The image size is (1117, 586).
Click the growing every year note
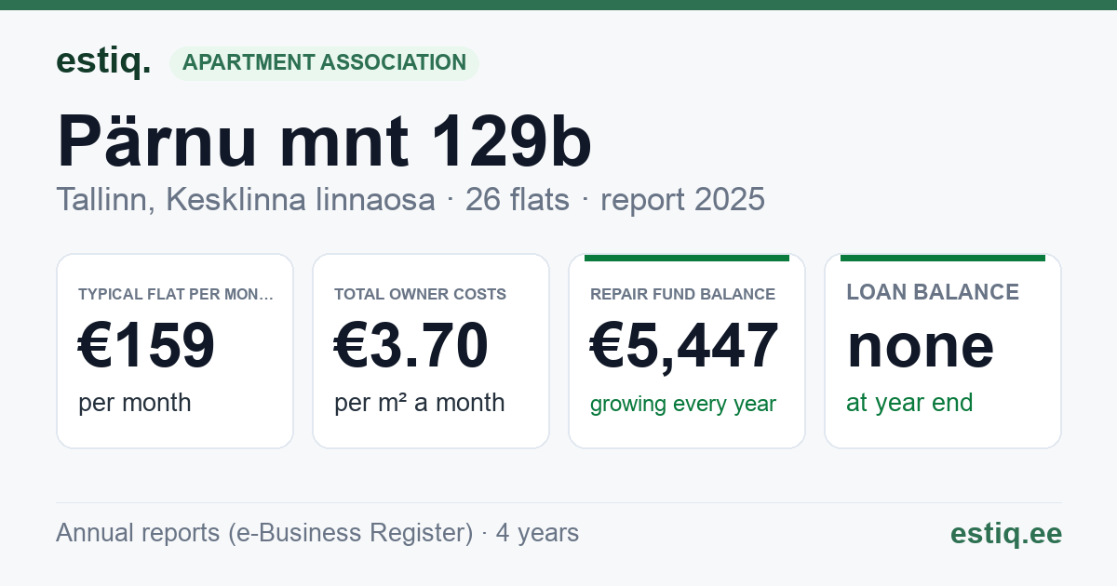[683, 404]
